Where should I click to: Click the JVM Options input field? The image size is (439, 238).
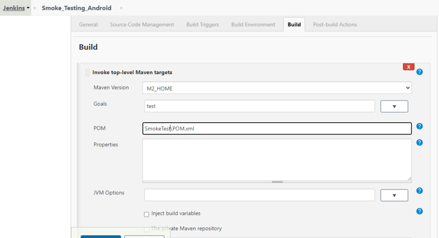coord(259,195)
